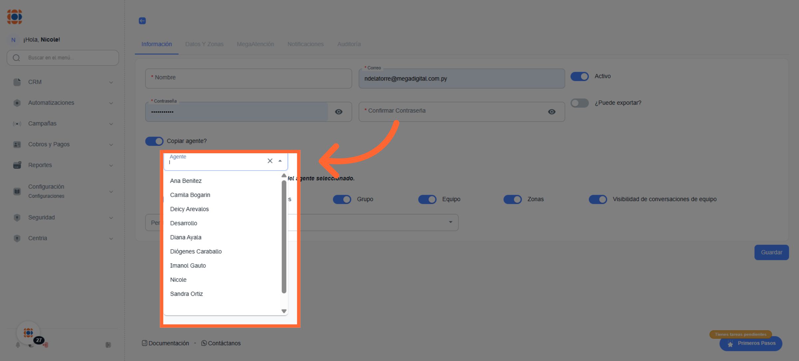The height and width of the screenshot is (361, 799).
Task: Collapse the Agente dropdown with its arrow
Action: (x=280, y=161)
